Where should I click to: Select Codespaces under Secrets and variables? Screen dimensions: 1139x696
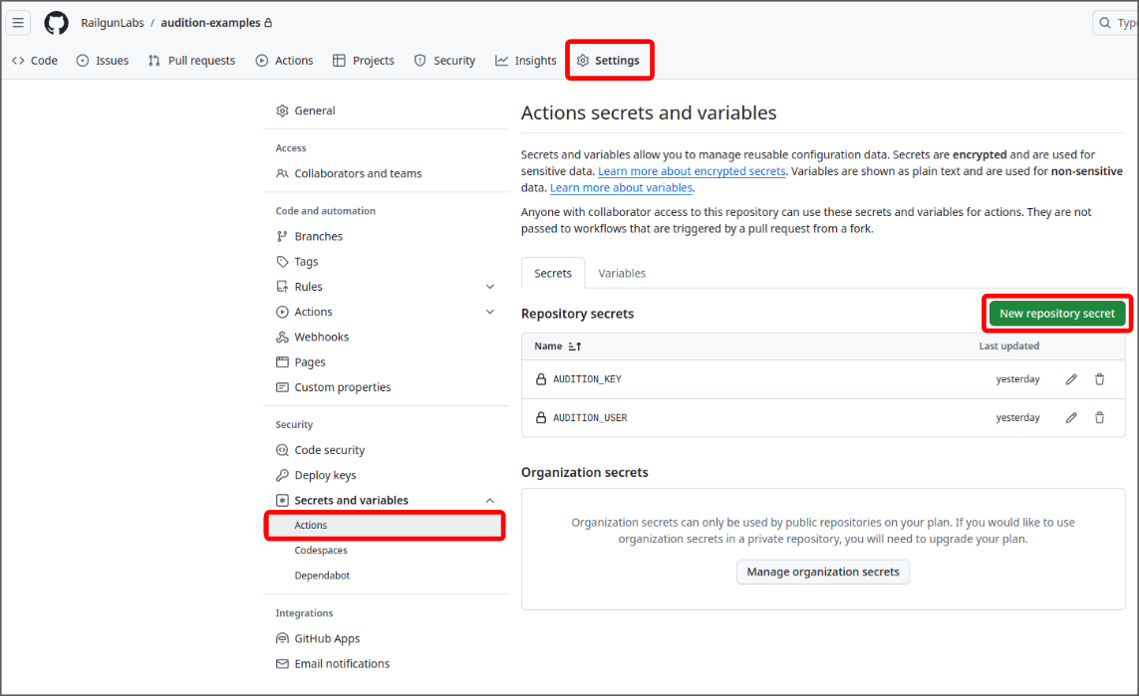[321, 551]
